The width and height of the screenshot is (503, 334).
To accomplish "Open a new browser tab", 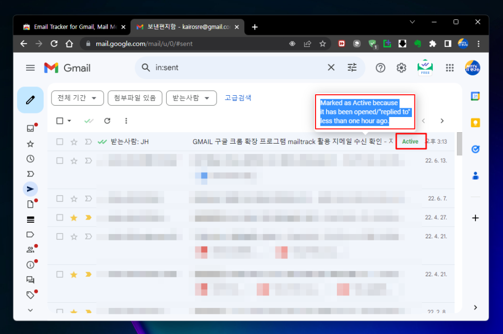I will coord(255,27).
